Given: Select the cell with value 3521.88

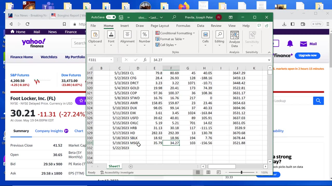Looking at the screenshot, I should tap(237, 143).
